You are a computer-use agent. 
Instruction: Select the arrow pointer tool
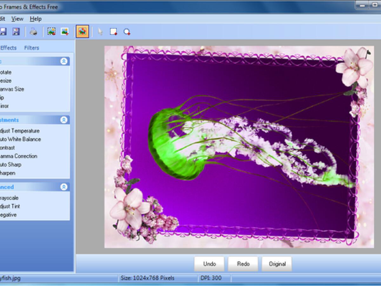100,31
